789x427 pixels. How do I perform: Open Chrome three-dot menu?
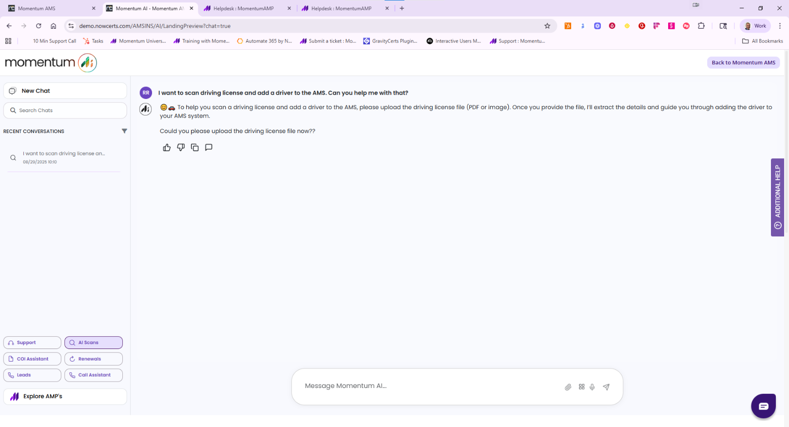pos(780,26)
